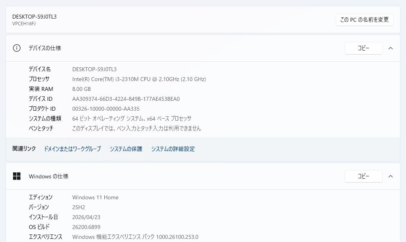Screen dimensions: 406x242
Task: Select the version value 25H2
Action: 79,207
